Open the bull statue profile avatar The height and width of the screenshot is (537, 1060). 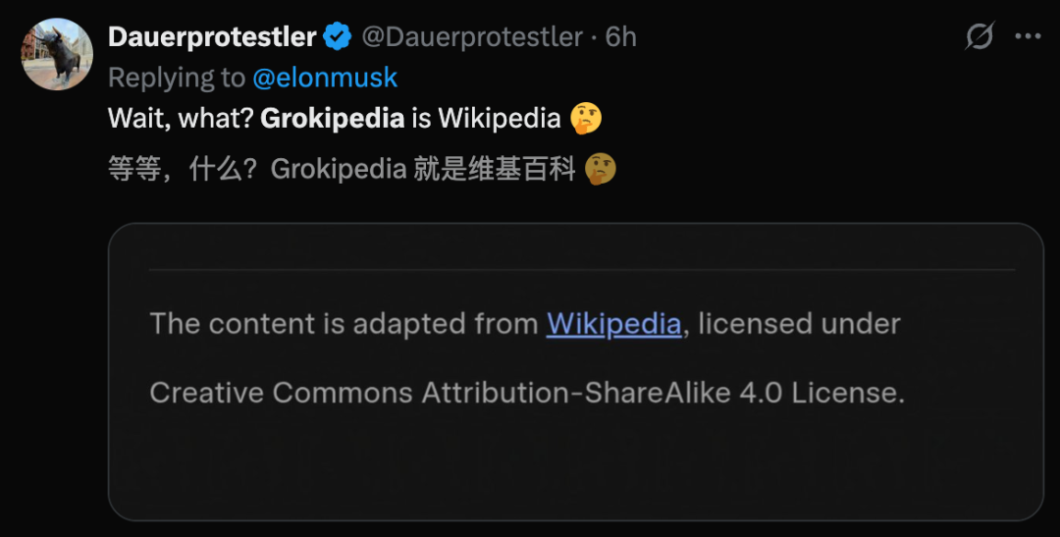tap(57, 54)
